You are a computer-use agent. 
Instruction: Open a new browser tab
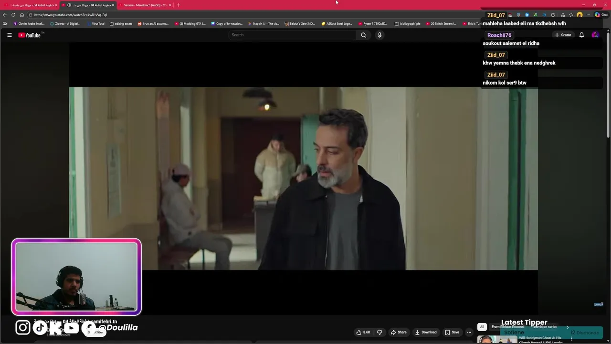pyautogui.click(x=179, y=5)
